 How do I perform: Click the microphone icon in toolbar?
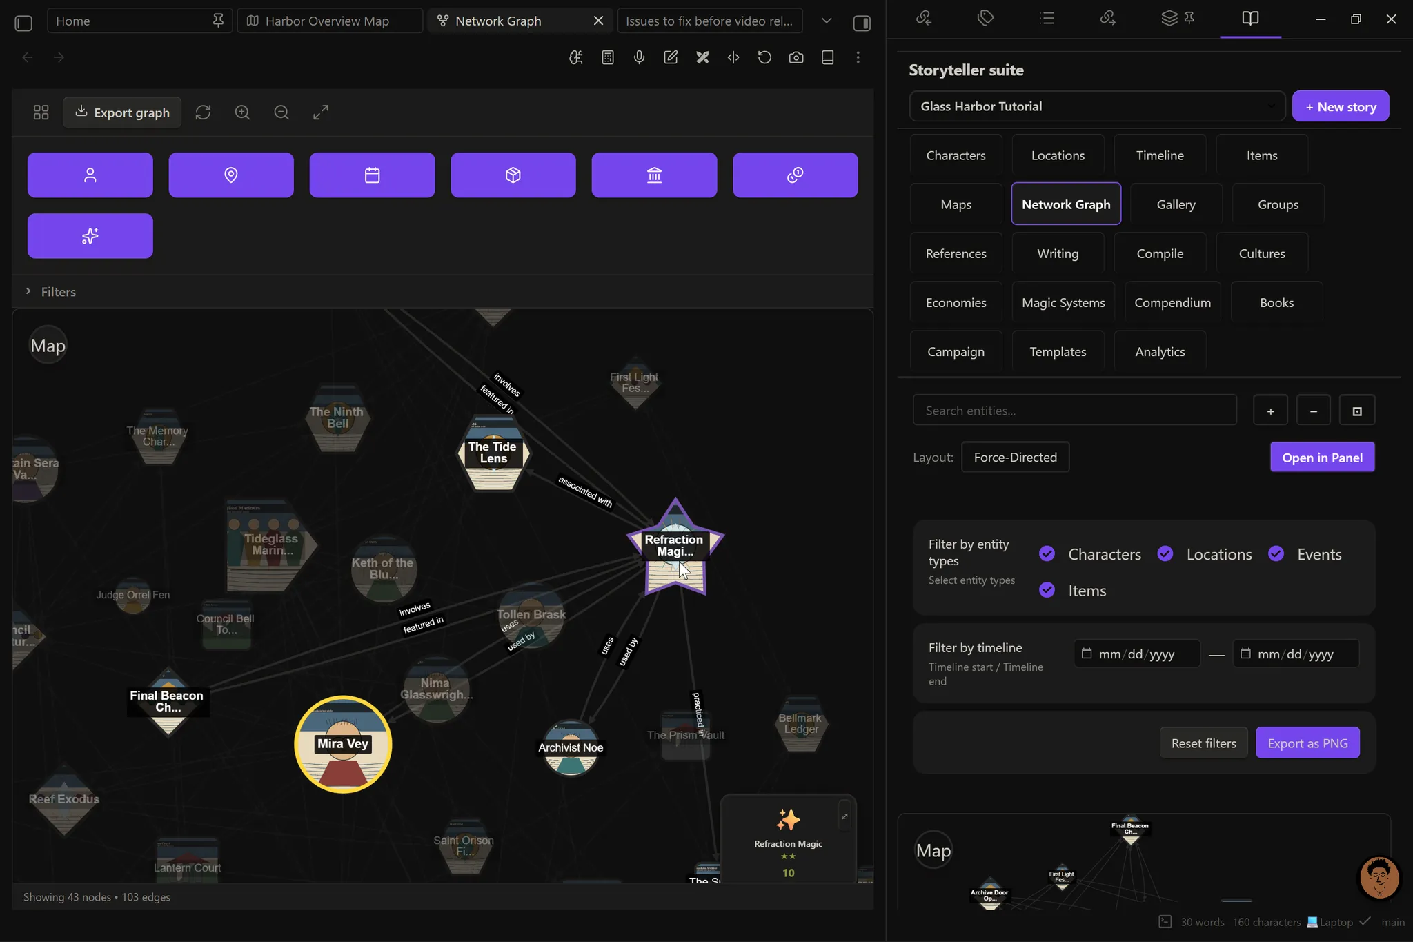(640, 57)
